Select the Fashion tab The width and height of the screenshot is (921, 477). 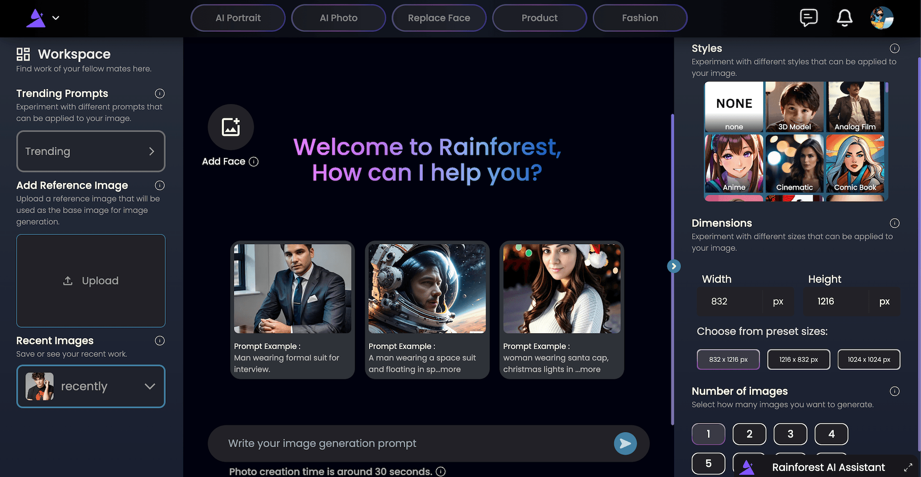point(640,18)
